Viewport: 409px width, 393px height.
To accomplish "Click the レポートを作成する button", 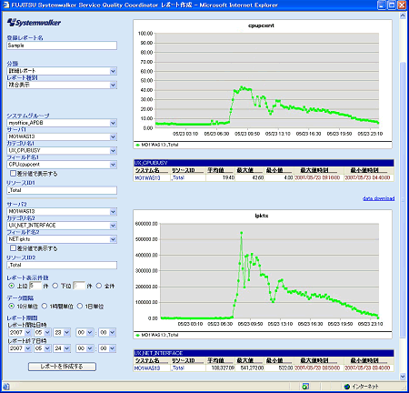I will coord(62,367).
